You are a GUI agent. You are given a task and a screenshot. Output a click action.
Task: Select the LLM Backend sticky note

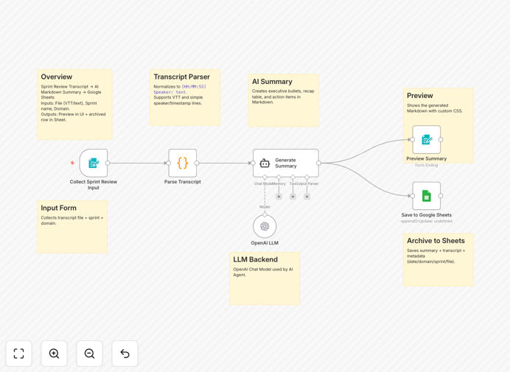265,278
